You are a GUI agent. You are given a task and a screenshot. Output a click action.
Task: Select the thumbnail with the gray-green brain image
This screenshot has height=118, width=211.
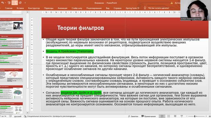(x=12, y=92)
